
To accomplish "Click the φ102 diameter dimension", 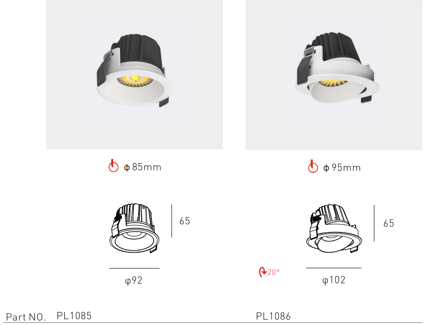I will pos(334,280).
